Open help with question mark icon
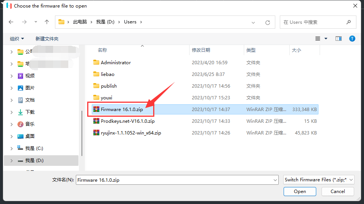 pos(352,39)
